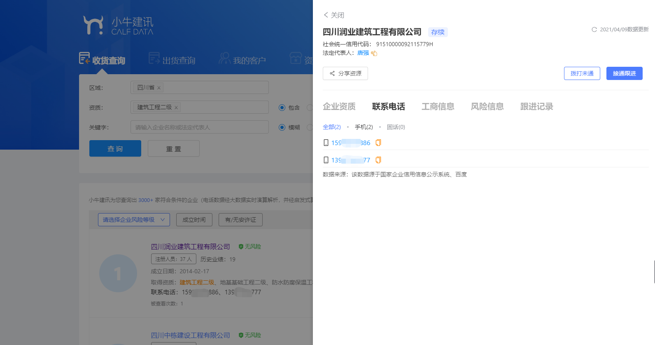Click the 重置 reset button
This screenshot has width=655, height=345.
point(174,148)
